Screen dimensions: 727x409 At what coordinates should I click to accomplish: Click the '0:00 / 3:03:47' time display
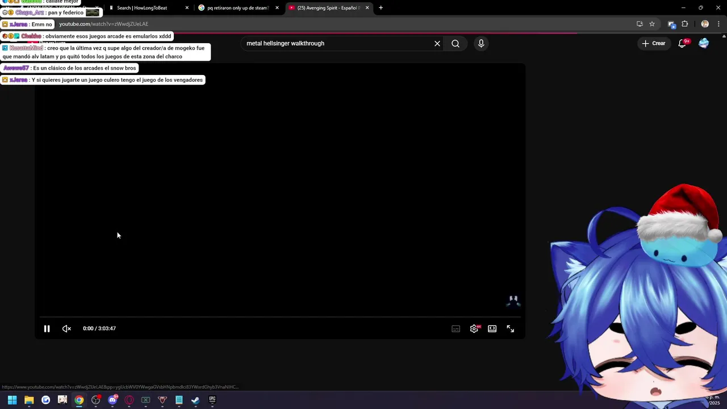(x=99, y=328)
